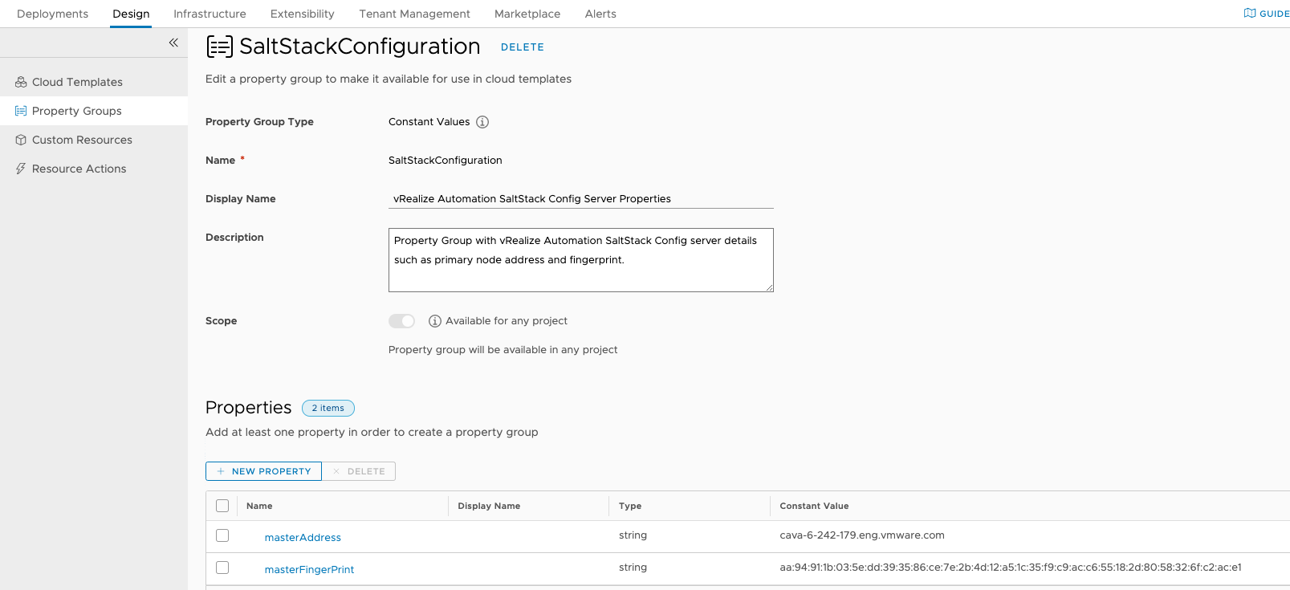This screenshot has height=590, width=1290.
Task: Tick the select-all checkbox in the table header
Action: pos(222,506)
